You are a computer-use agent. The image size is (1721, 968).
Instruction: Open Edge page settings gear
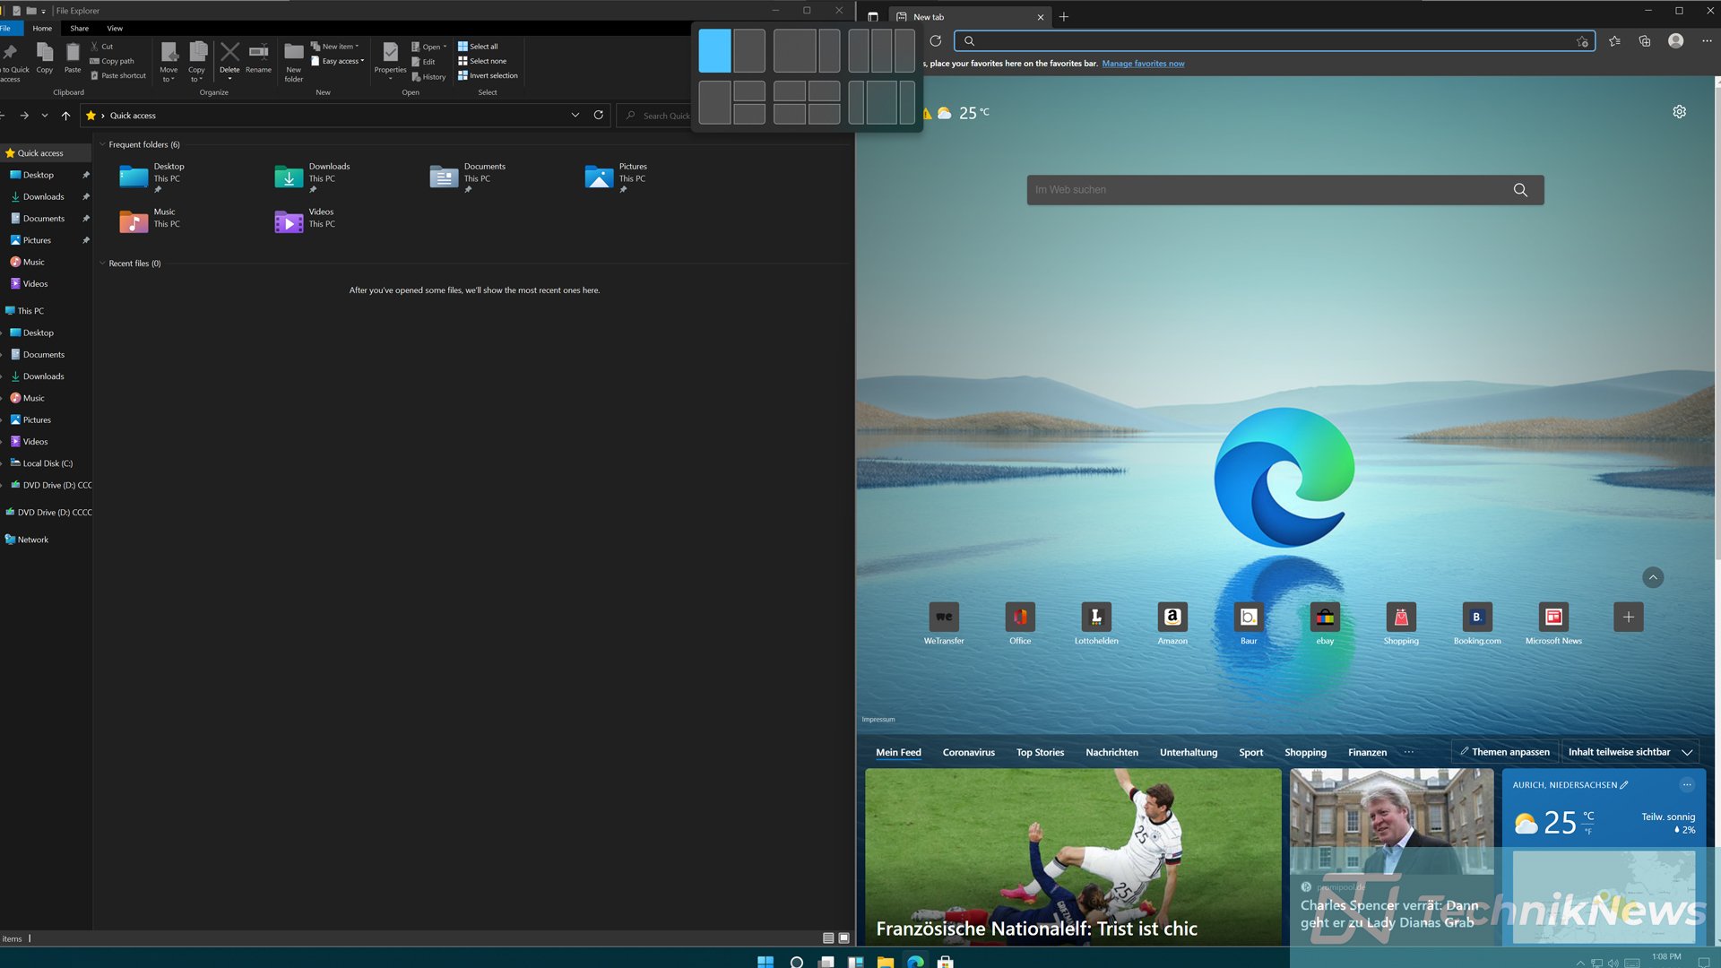coord(1680,112)
